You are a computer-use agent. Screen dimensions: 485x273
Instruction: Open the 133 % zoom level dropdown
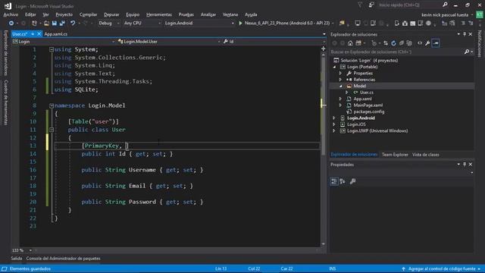click(x=30, y=250)
